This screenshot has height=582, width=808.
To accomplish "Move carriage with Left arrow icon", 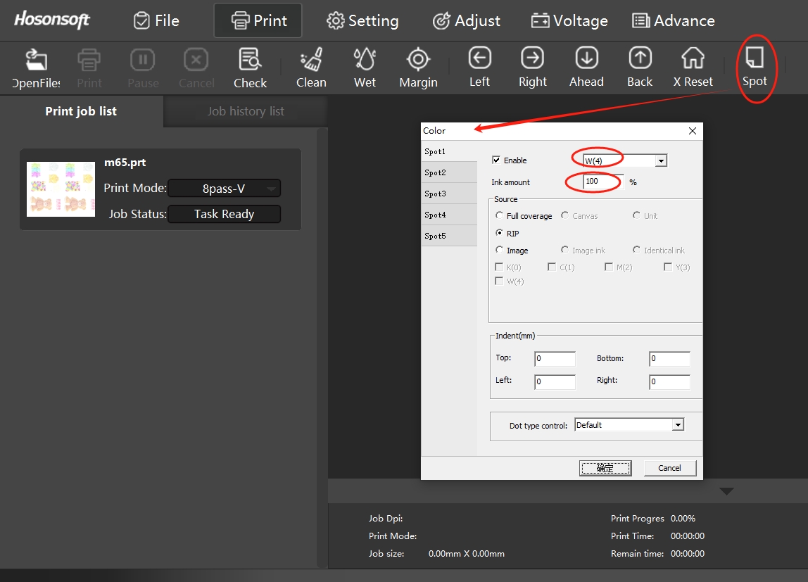I will 479,59.
